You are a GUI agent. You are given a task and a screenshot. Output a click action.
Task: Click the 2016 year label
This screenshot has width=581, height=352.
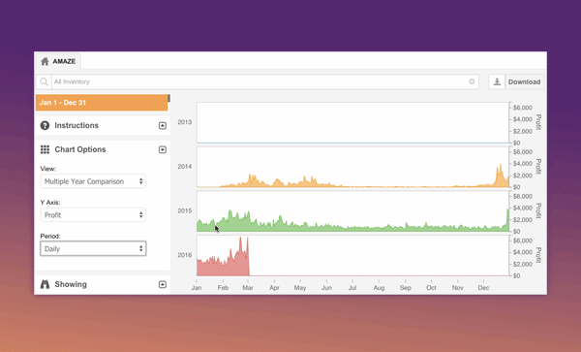(x=185, y=255)
